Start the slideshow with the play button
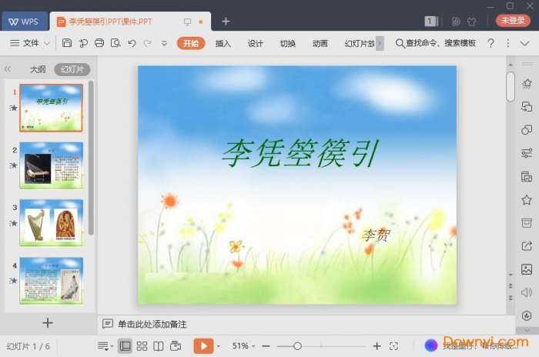This screenshot has width=539, height=357. pos(203,346)
